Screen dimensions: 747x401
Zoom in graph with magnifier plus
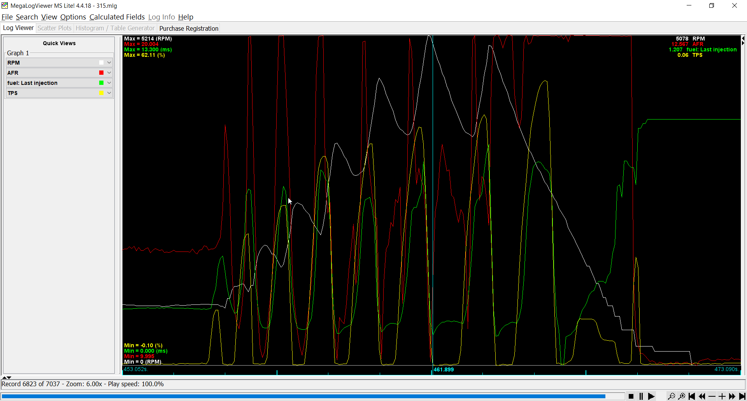(x=682, y=396)
